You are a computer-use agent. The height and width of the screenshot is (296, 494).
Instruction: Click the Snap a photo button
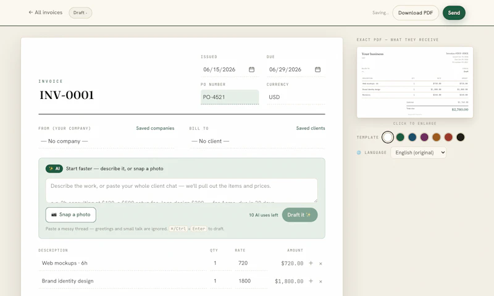71,214
